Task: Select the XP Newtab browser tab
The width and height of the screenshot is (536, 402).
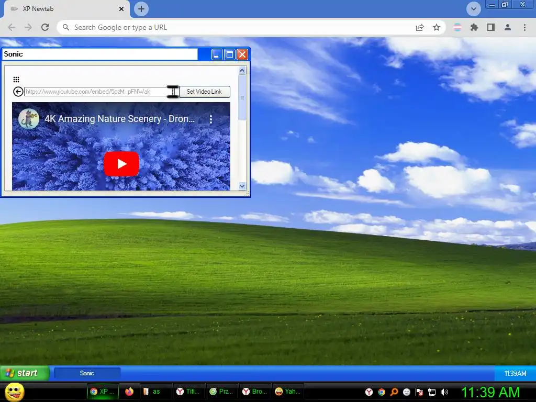Action: click(66, 9)
